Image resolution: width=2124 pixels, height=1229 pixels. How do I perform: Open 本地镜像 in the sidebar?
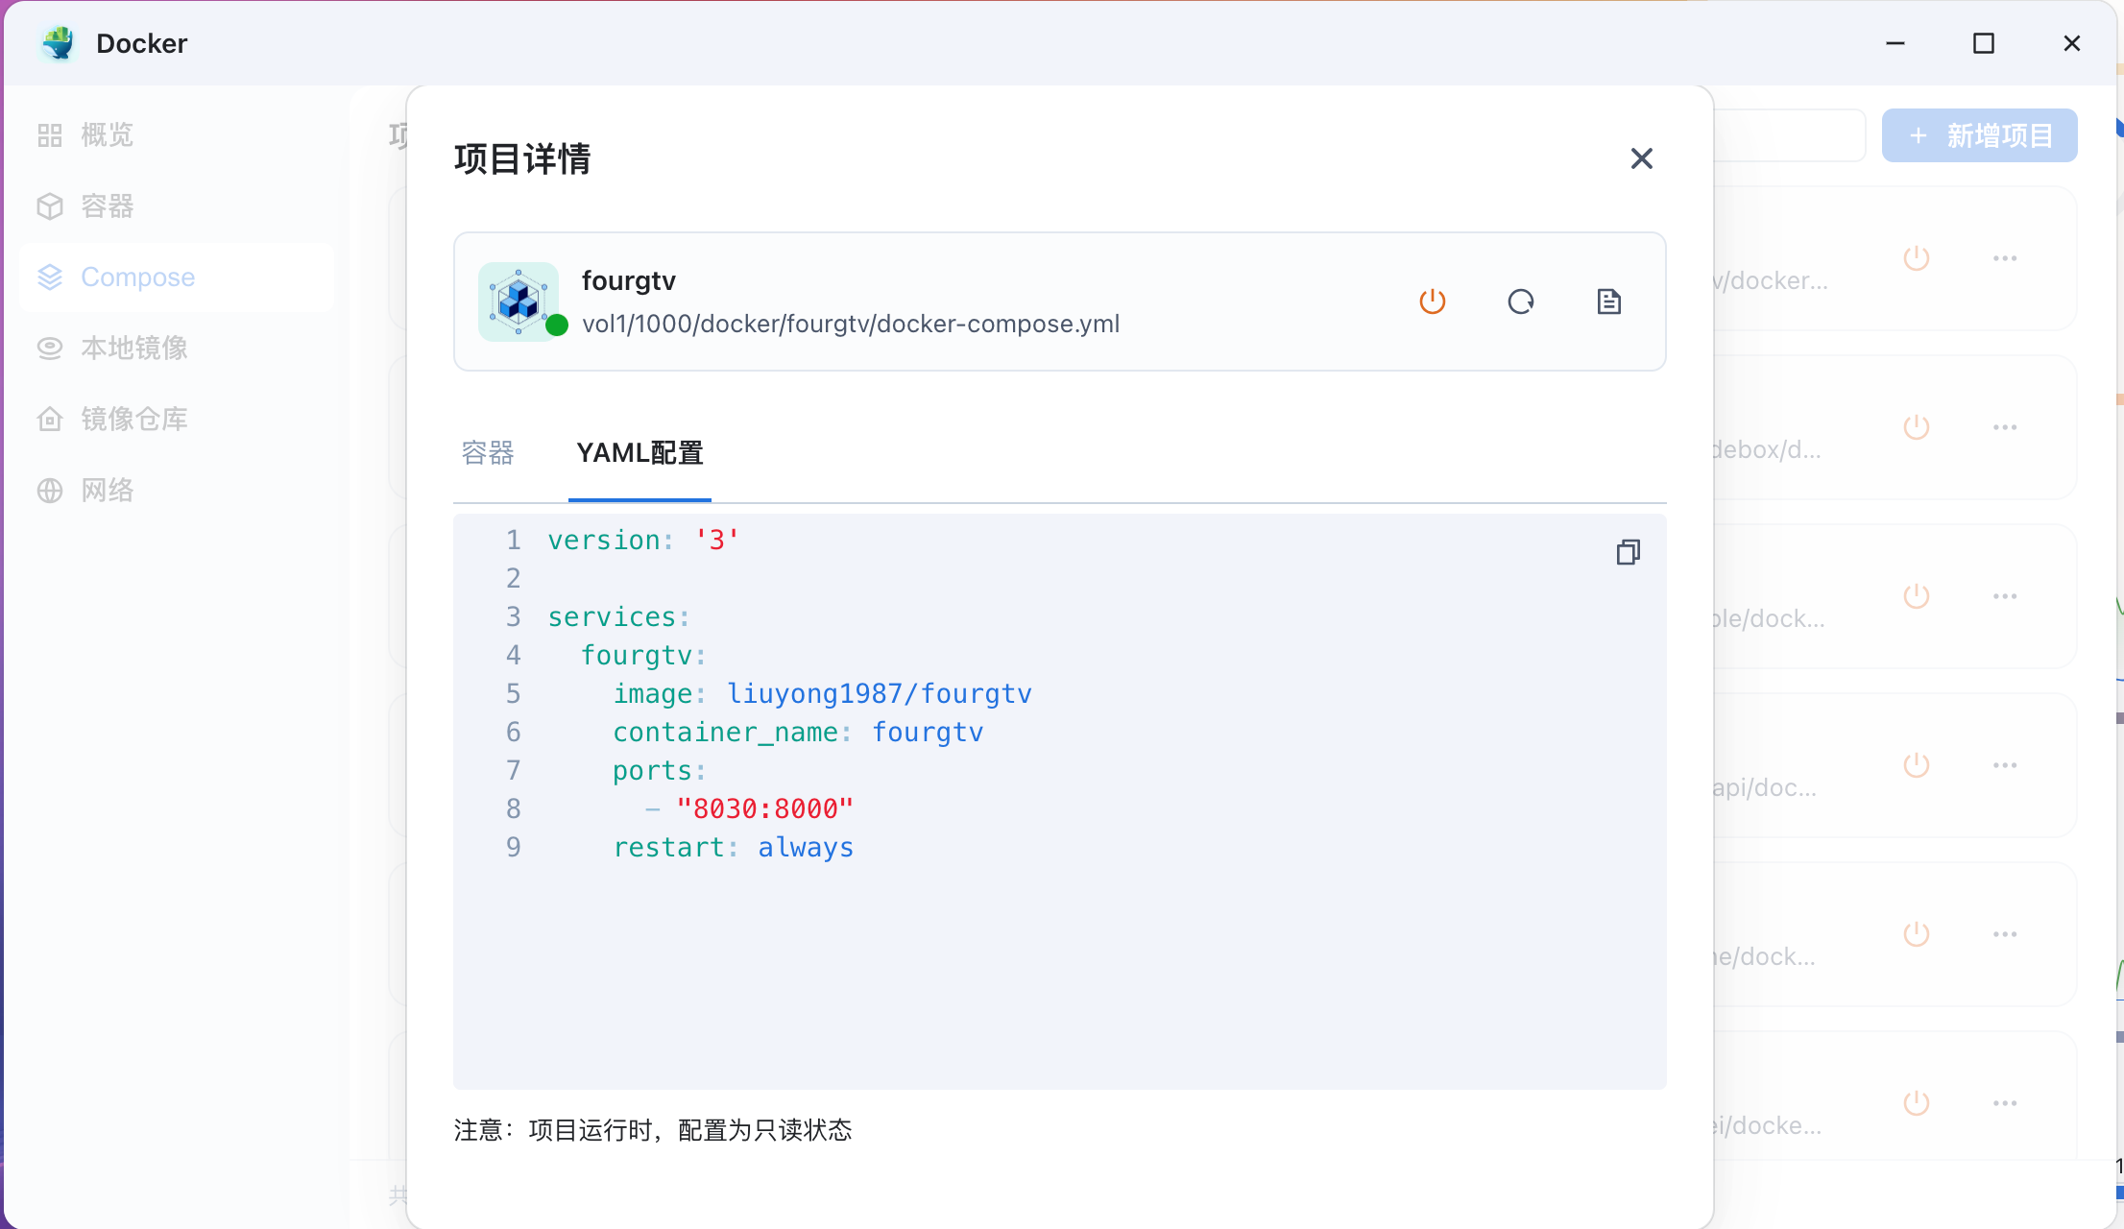click(x=177, y=348)
